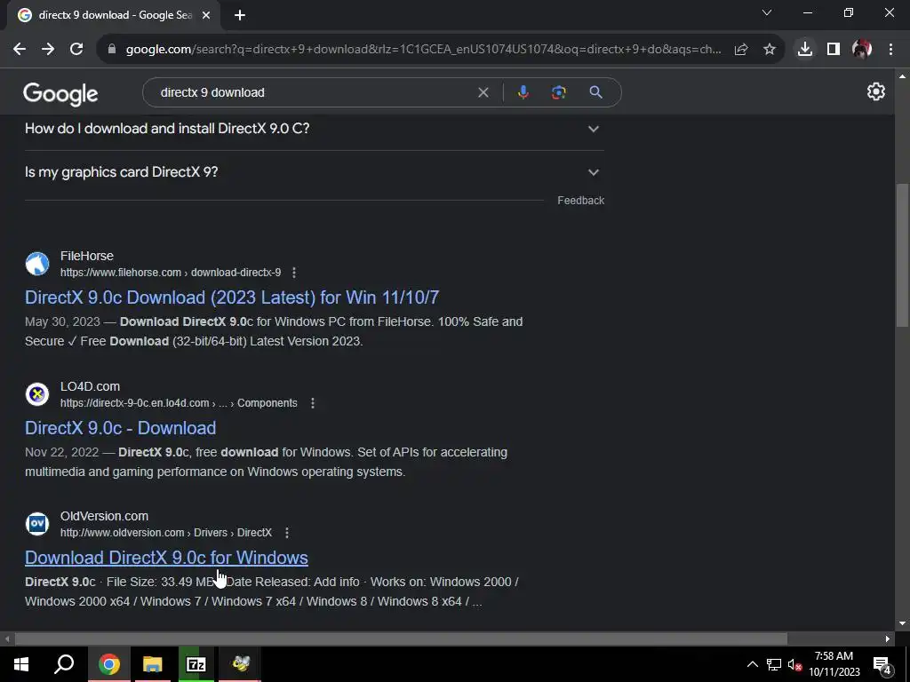Open a new browser tab
Image resolution: width=910 pixels, height=682 pixels.
(x=240, y=15)
